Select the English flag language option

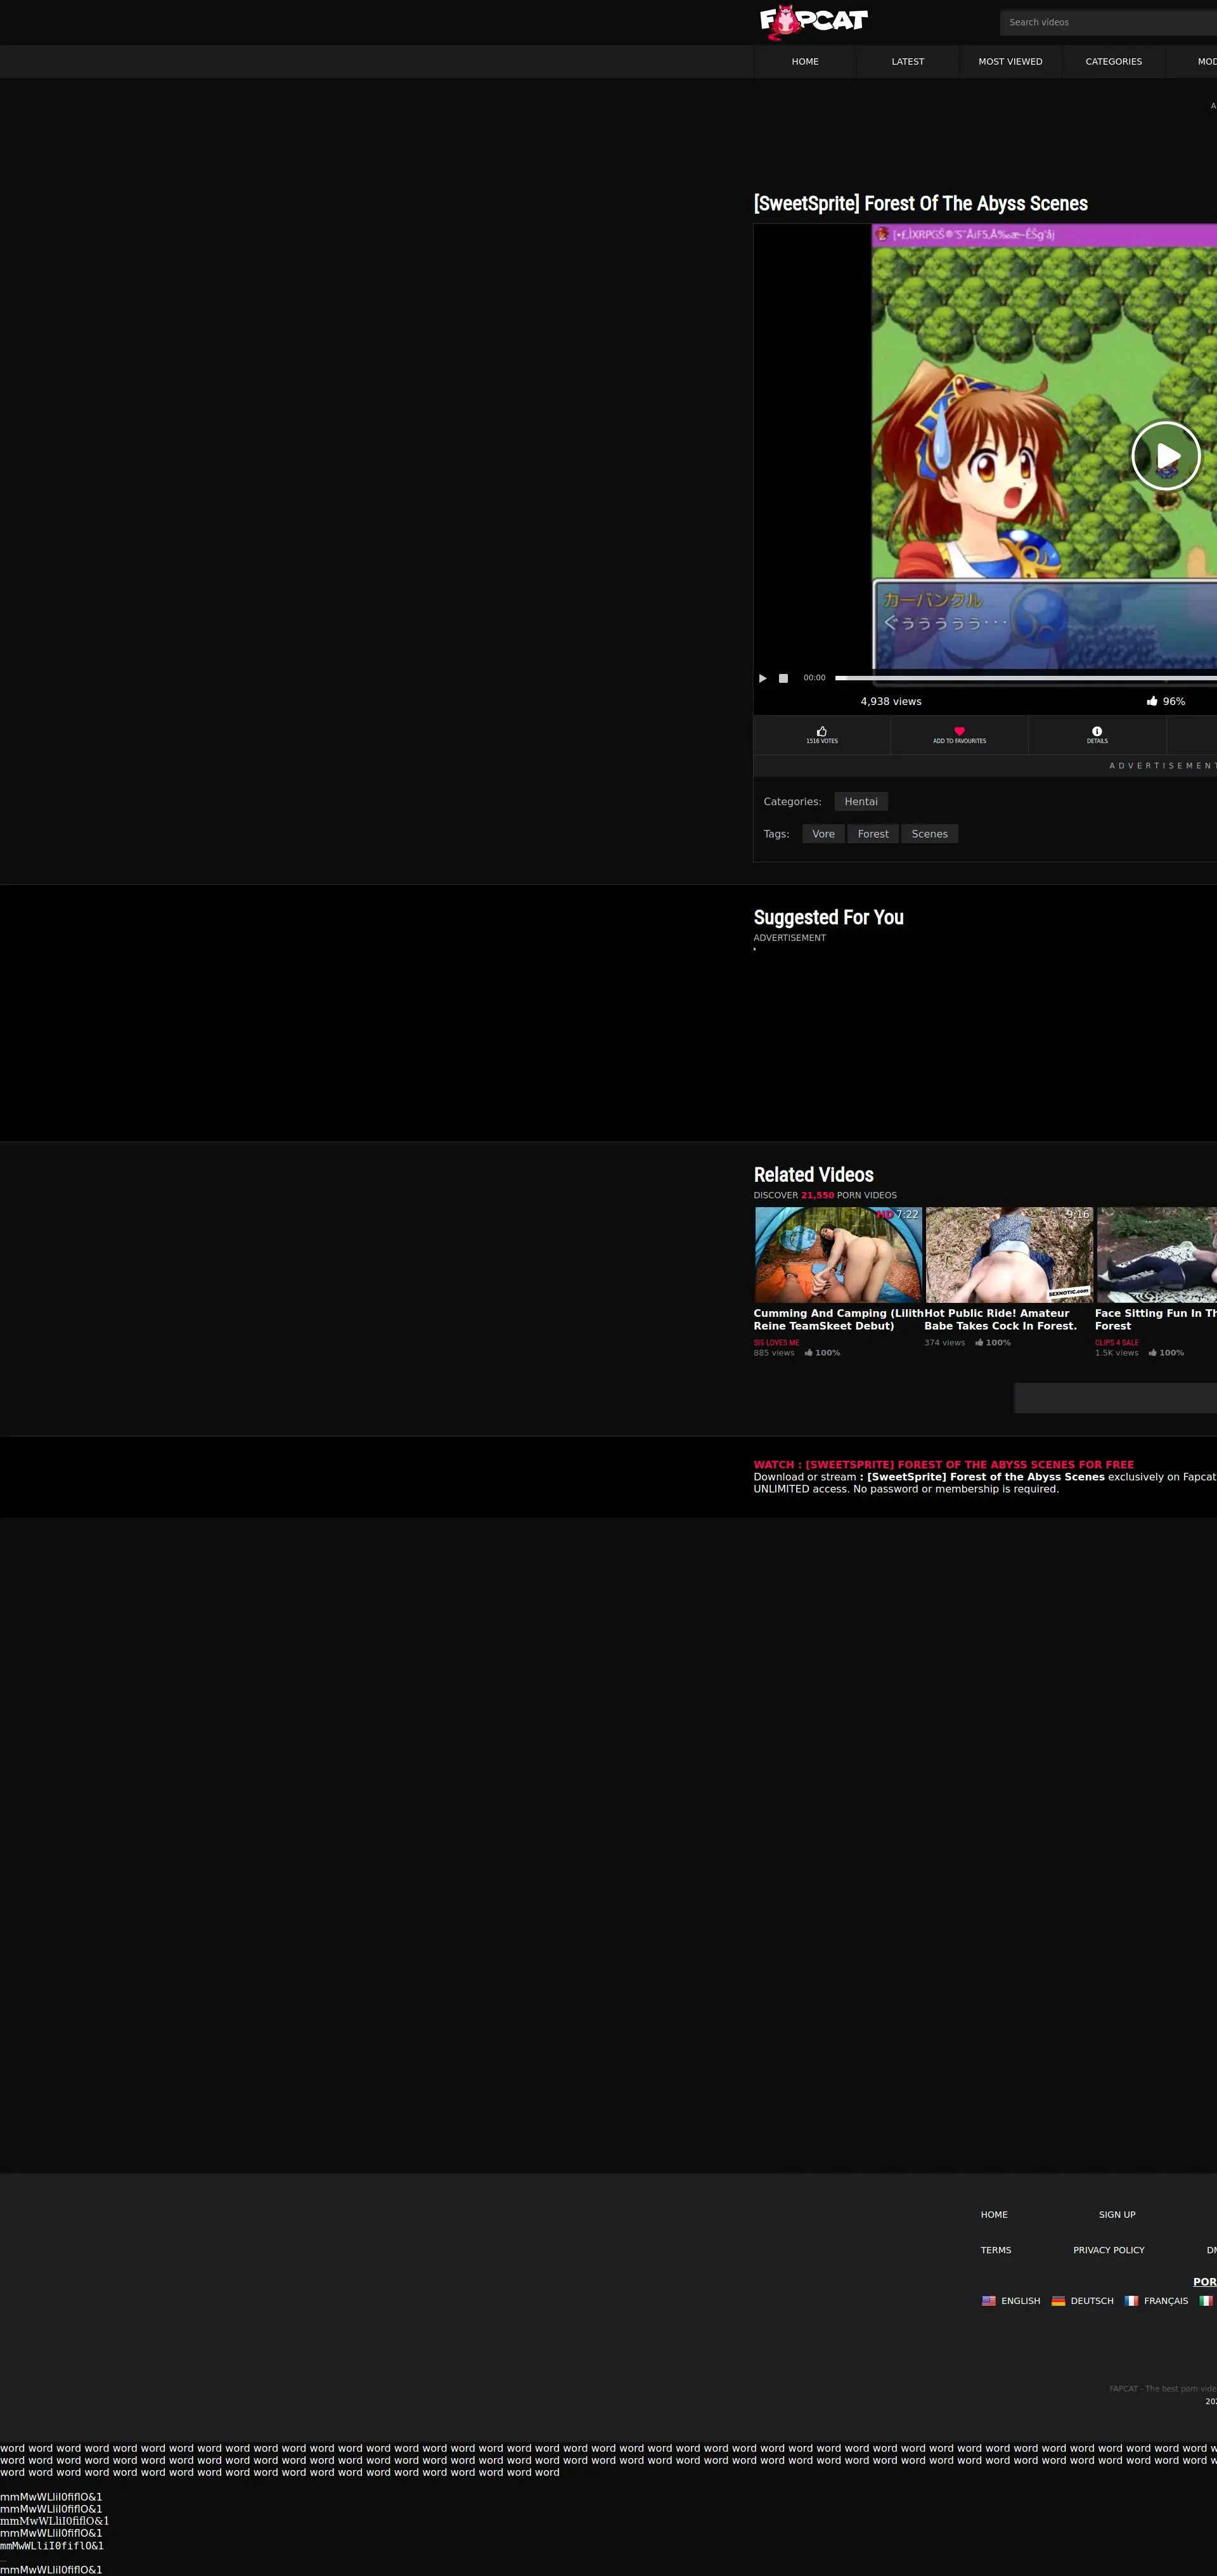tap(1010, 2301)
